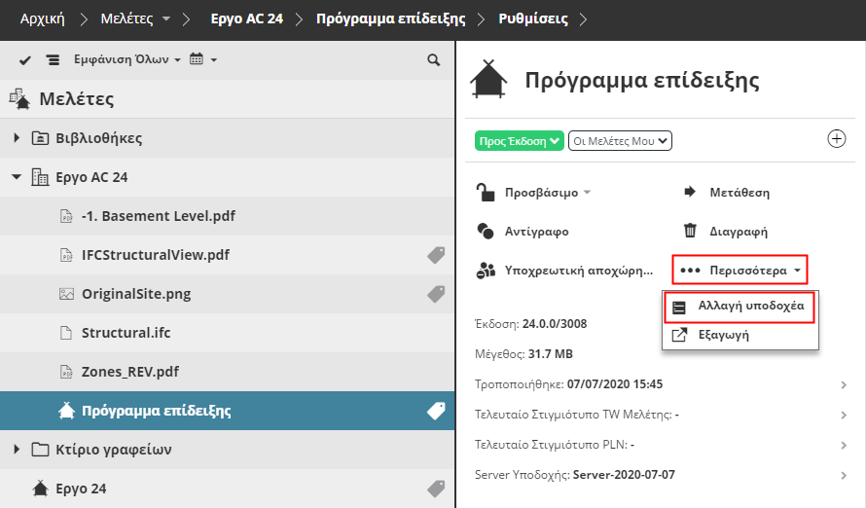Open the Οι Μελέτες Μου dropdown
The image size is (866, 508).
(620, 141)
